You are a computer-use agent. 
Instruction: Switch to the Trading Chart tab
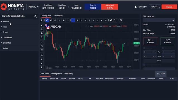(x=46, y=16)
